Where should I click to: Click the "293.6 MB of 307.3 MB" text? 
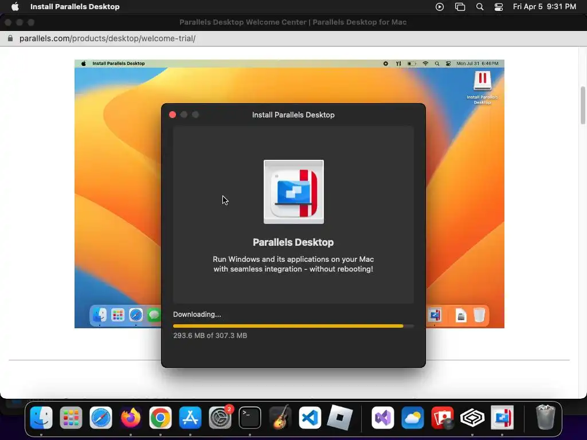point(210,336)
